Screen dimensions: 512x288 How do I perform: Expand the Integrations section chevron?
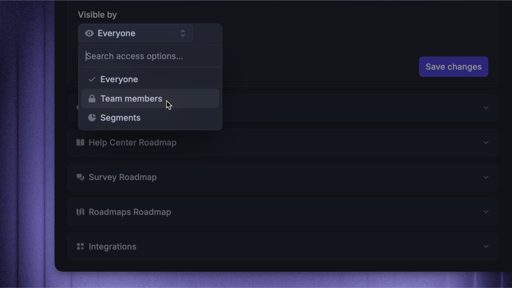coord(486,247)
